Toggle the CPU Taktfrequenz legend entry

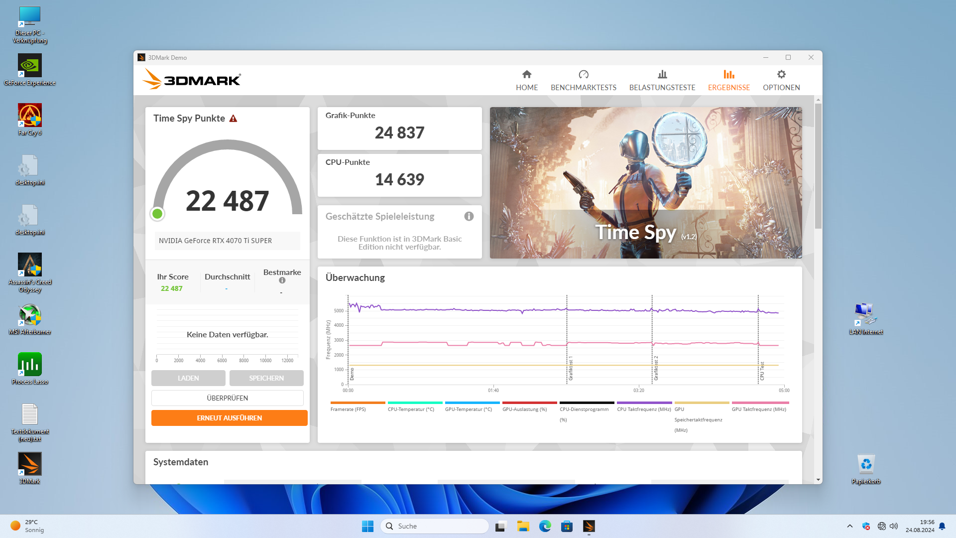pos(643,409)
